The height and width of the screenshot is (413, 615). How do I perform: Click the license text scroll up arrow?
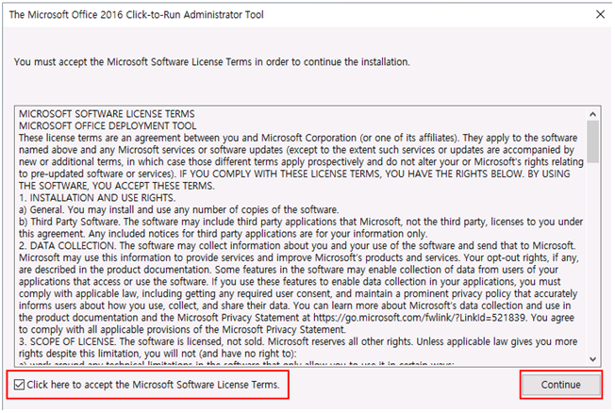tap(592, 114)
